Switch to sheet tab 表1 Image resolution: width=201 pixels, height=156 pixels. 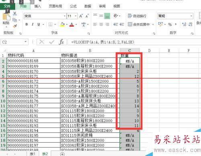pyautogui.click(x=33, y=154)
